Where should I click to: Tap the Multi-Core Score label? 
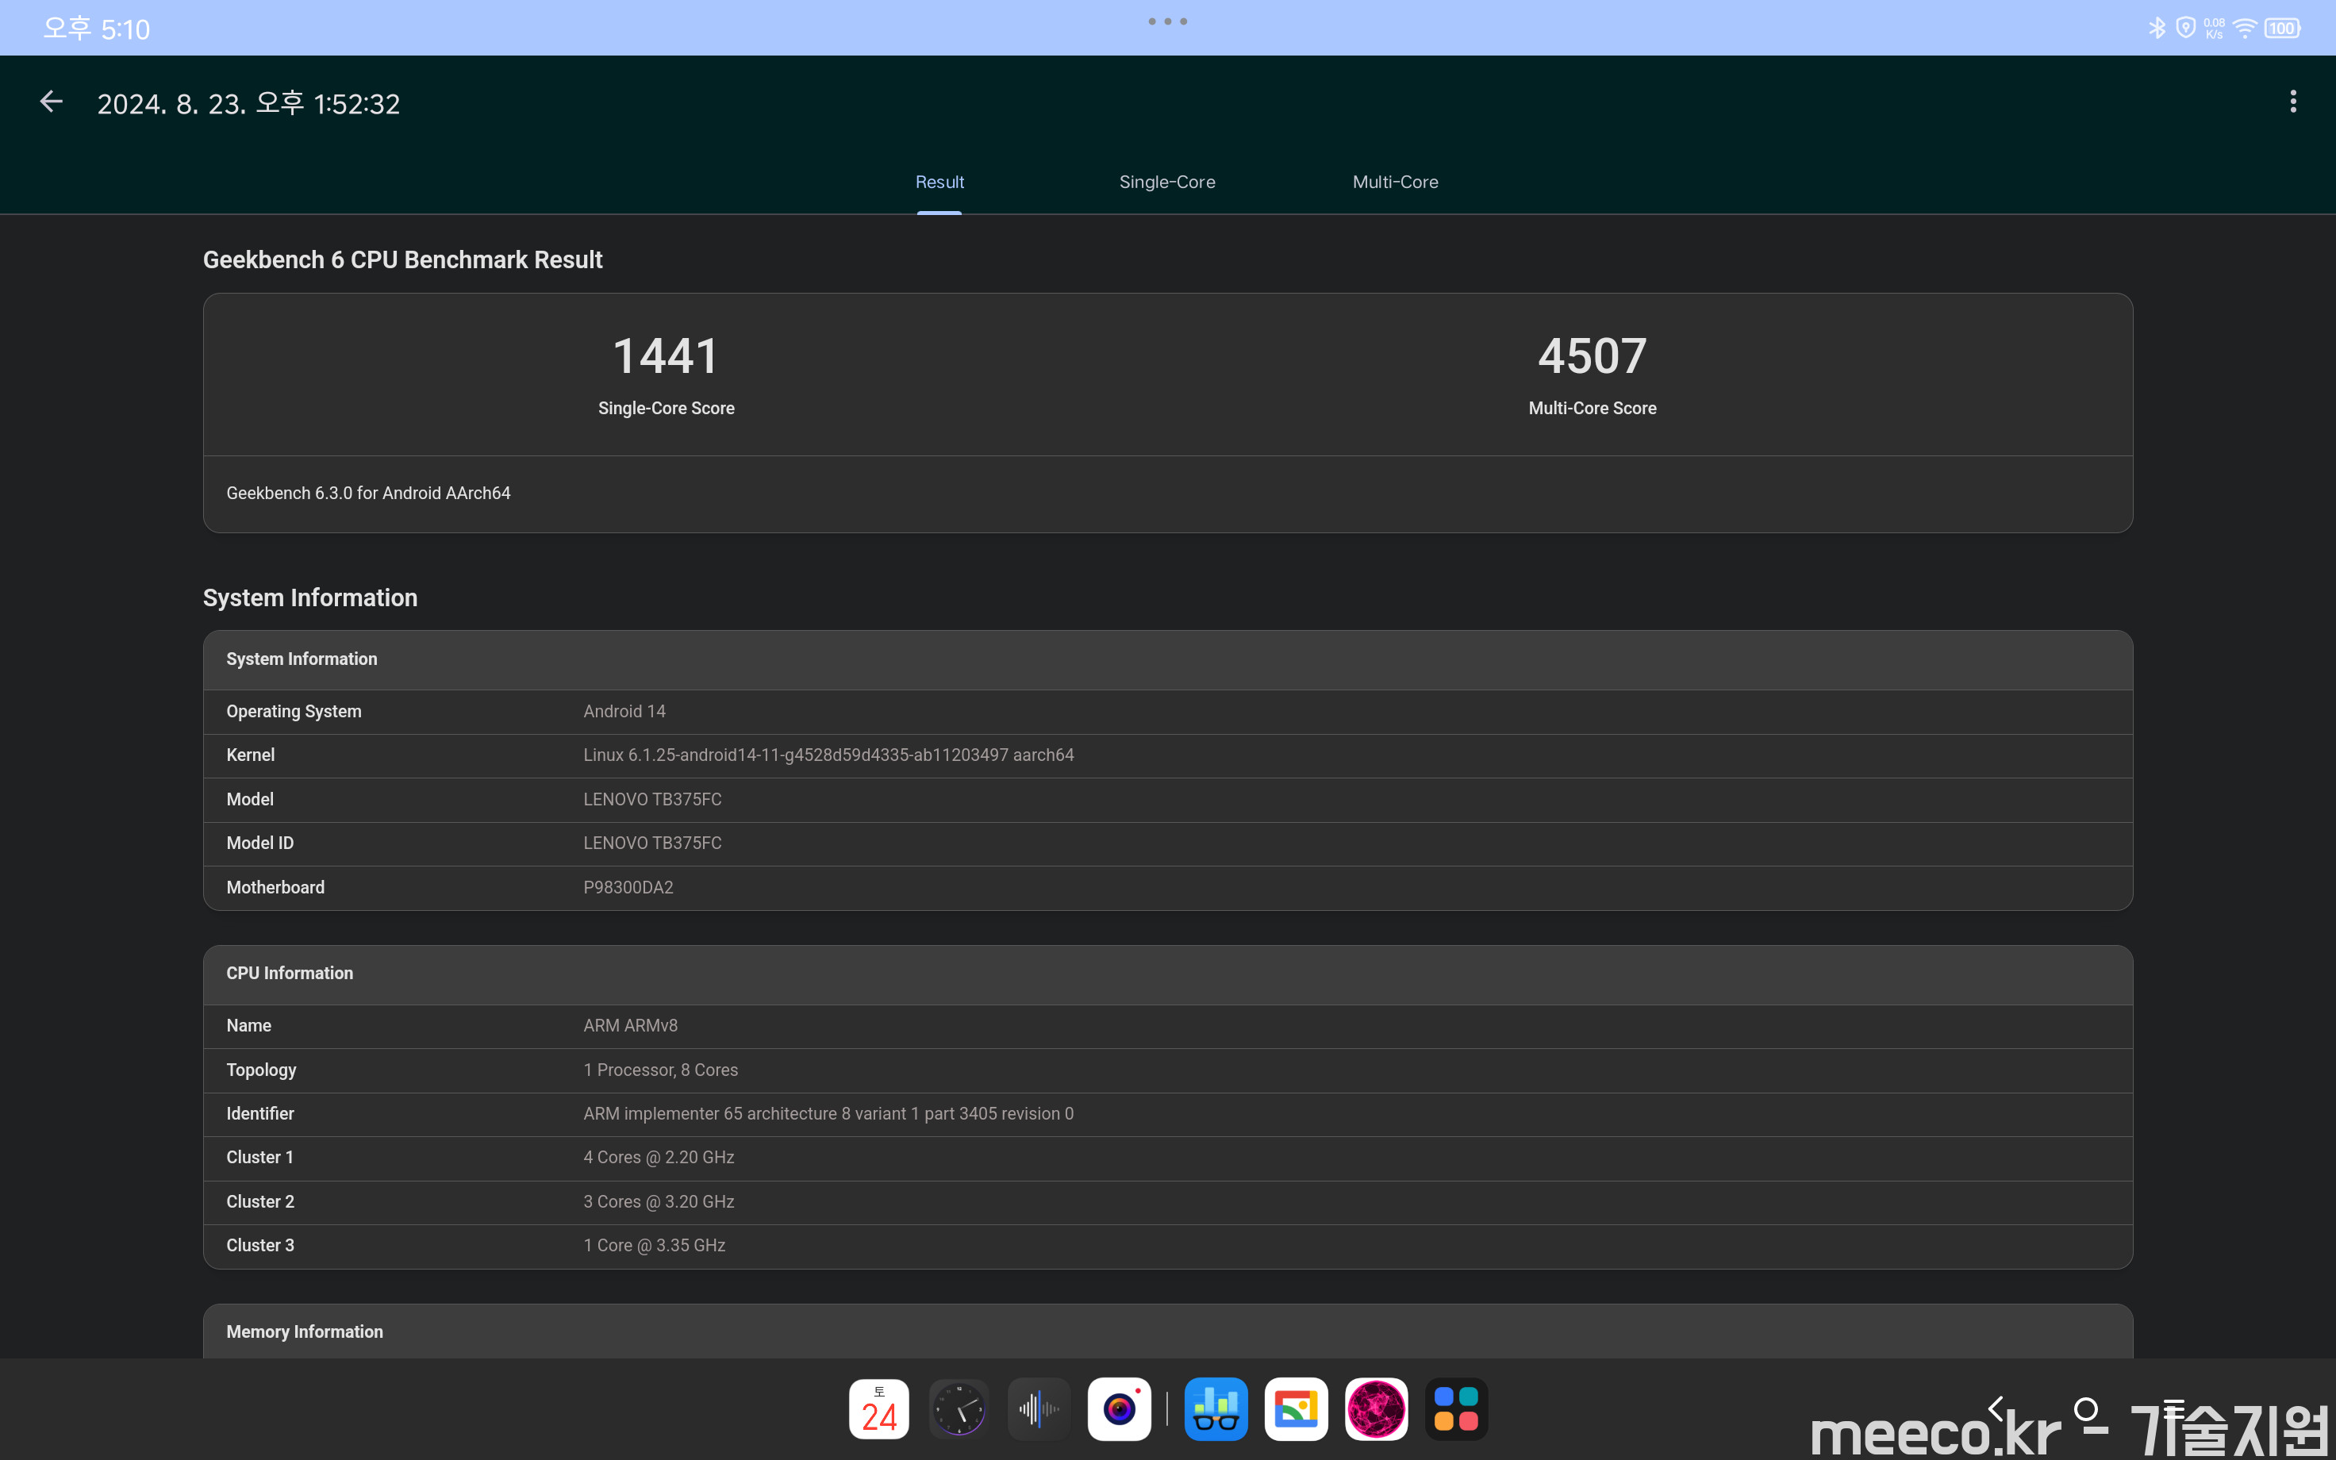[1592, 409]
